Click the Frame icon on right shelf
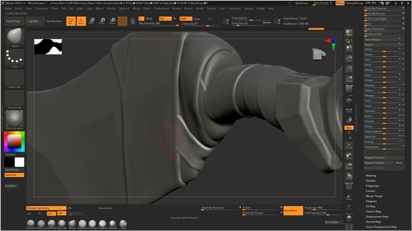 coord(349,146)
